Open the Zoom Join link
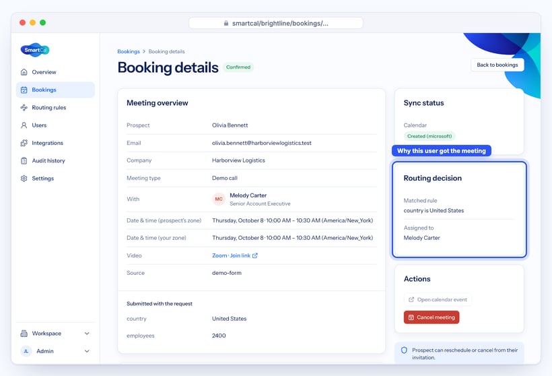This screenshot has width=552, height=376. (x=234, y=255)
